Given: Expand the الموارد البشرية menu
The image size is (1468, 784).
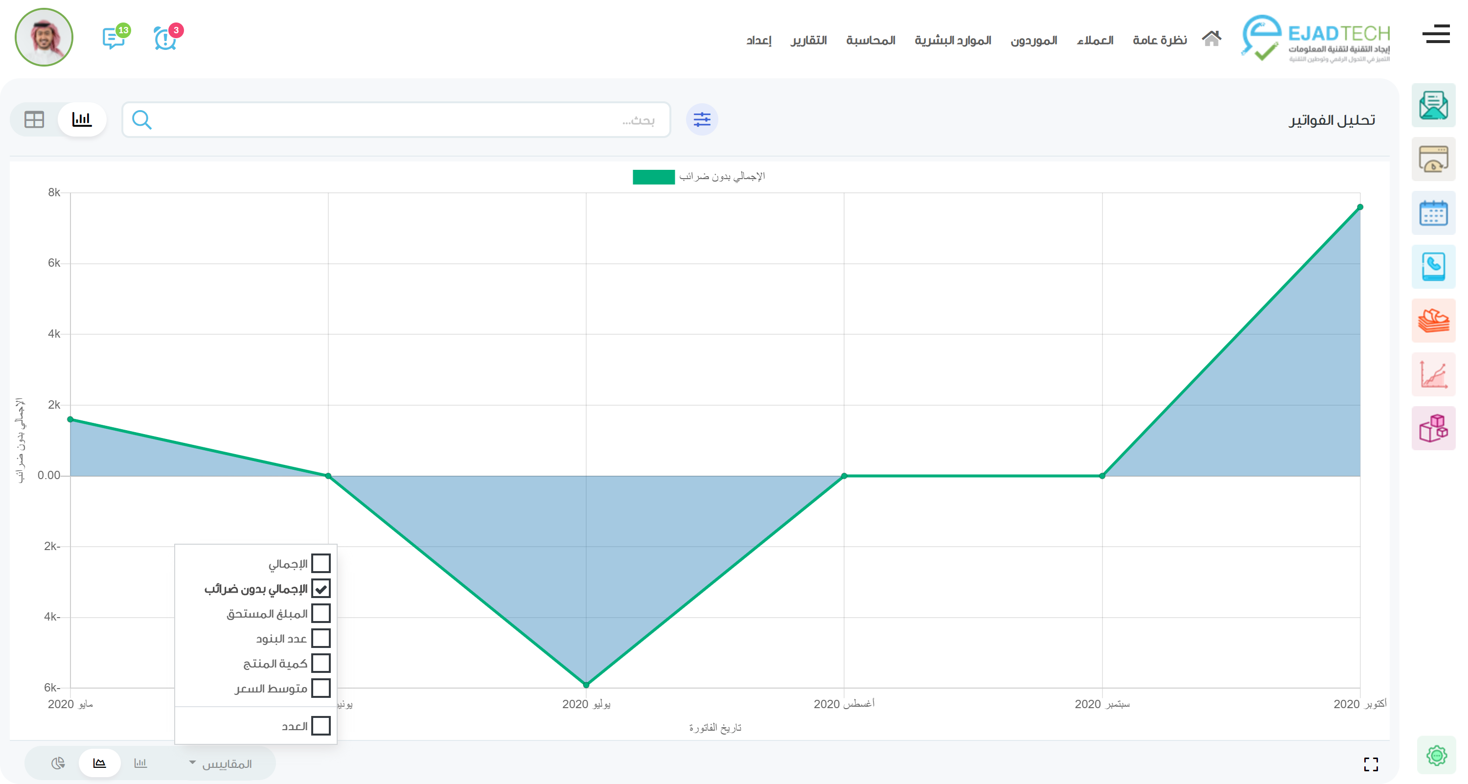Looking at the screenshot, I should 952,41.
